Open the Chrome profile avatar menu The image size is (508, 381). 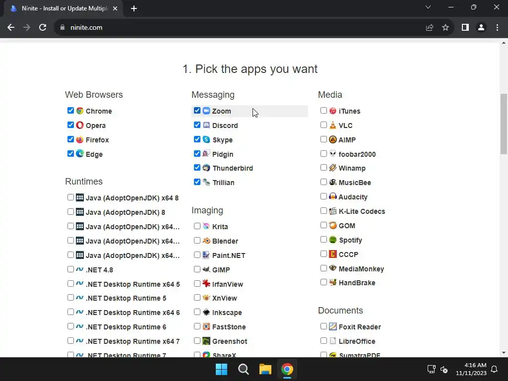pyautogui.click(x=481, y=28)
